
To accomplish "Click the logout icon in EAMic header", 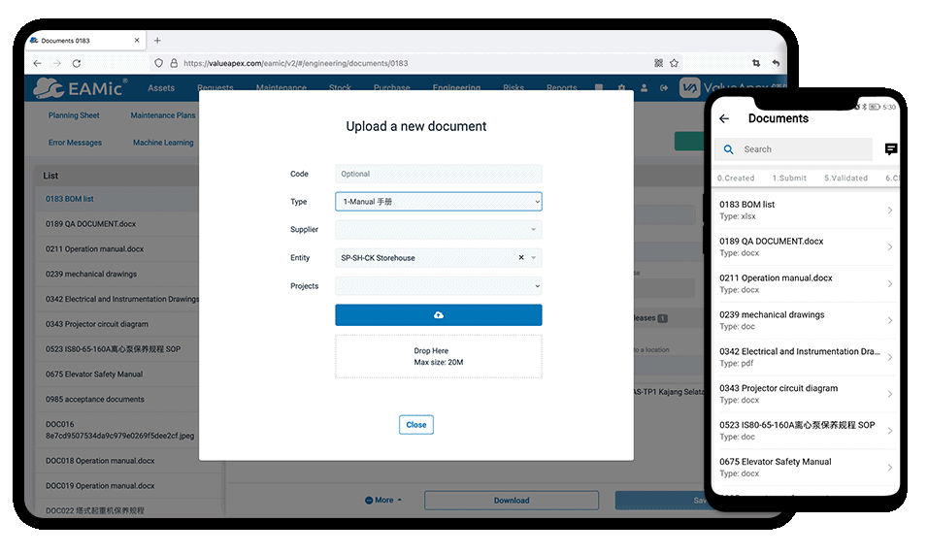I will pyautogui.click(x=664, y=87).
